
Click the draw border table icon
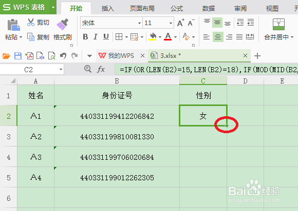tap(134, 37)
